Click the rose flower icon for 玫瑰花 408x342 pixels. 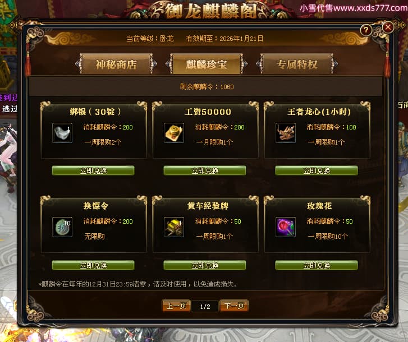click(x=286, y=227)
